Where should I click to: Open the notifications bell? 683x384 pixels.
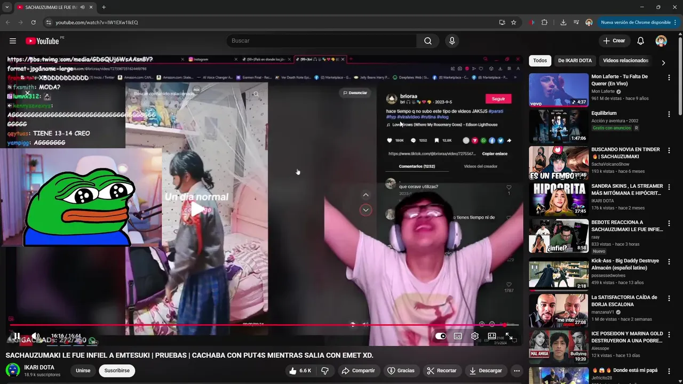(641, 41)
